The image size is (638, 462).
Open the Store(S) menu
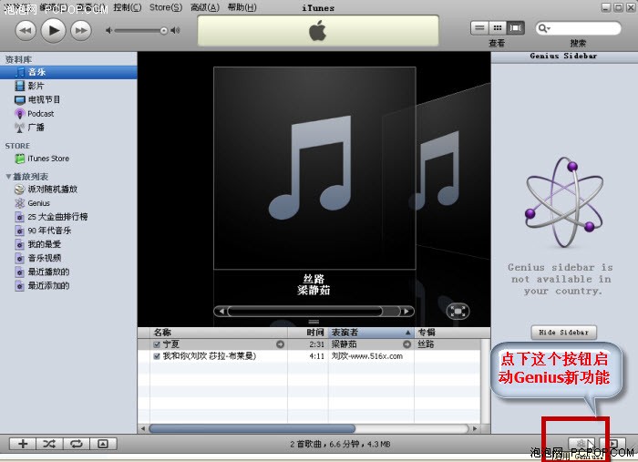click(166, 7)
